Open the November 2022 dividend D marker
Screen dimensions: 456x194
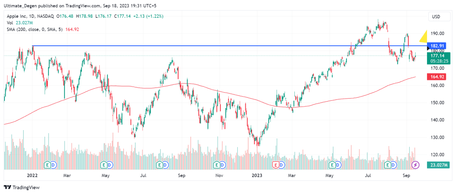223,165
